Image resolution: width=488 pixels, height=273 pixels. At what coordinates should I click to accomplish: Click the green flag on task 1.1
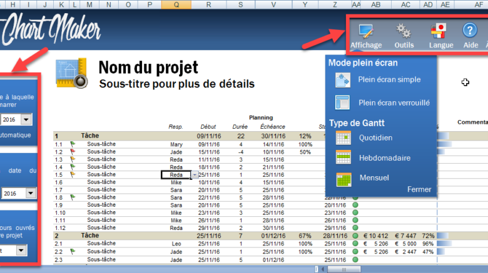click(73, 144)
